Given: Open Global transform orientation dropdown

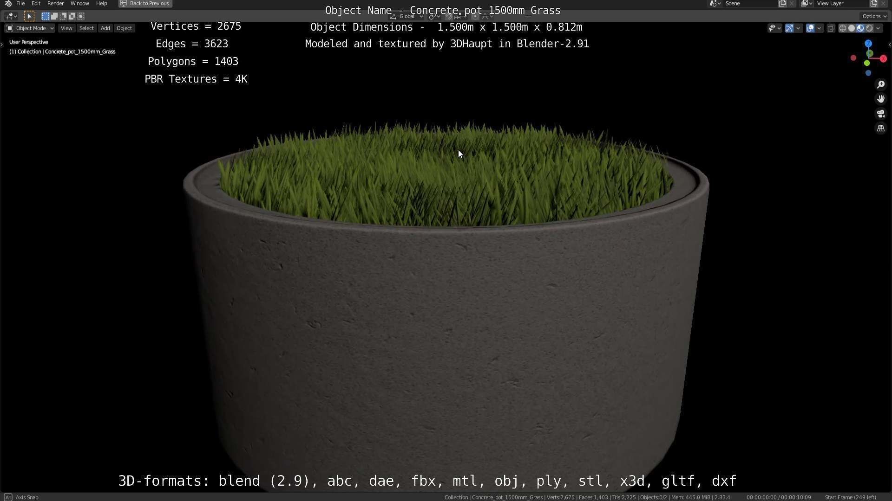Looking at the screenshot, I should click(x=407, y=16).
